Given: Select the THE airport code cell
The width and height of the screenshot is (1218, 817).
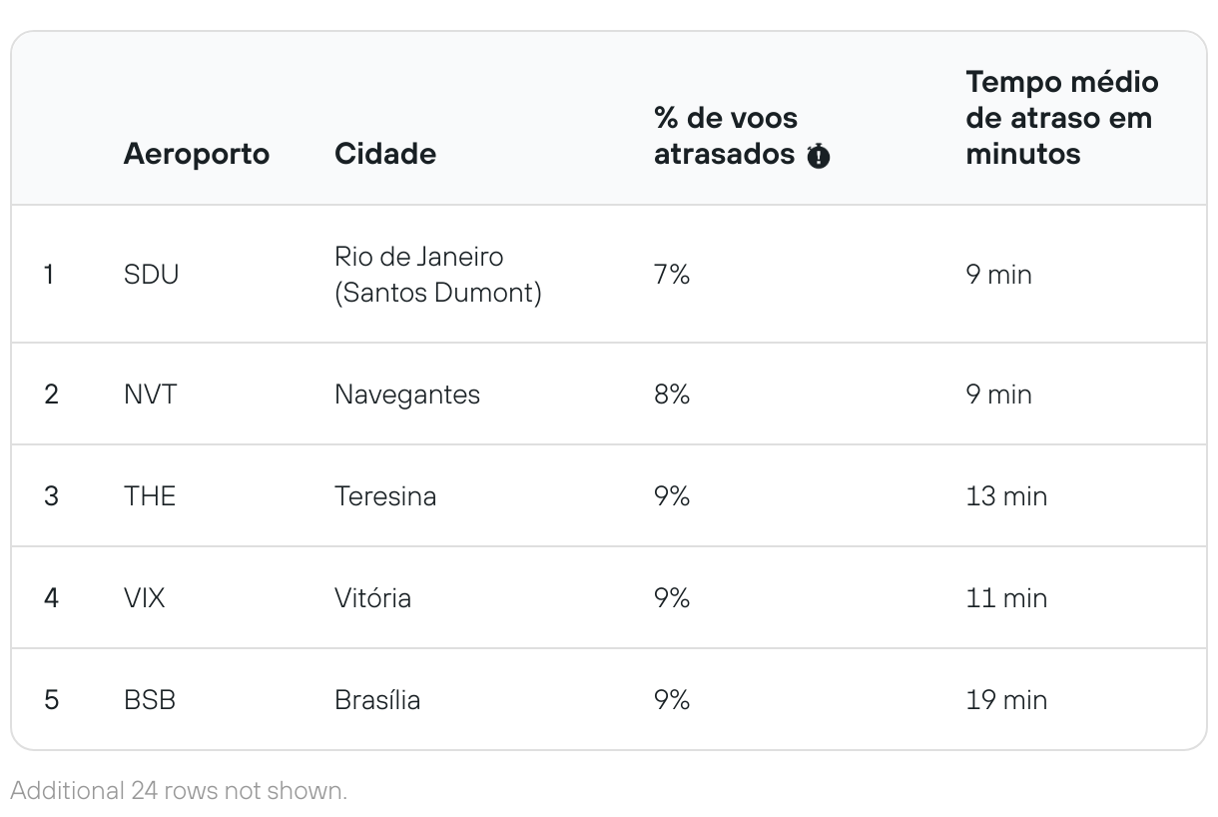Looking at the screenshot, I should [x=150, y=496].
